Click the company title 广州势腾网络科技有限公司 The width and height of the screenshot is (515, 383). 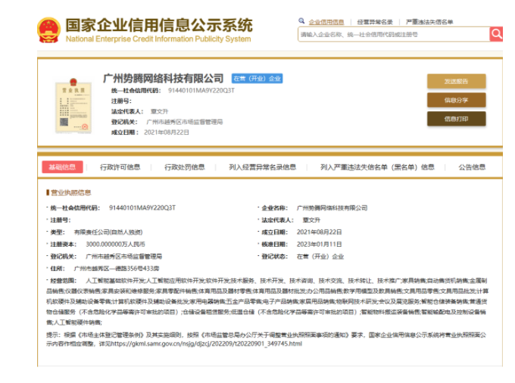click(163, 79)
